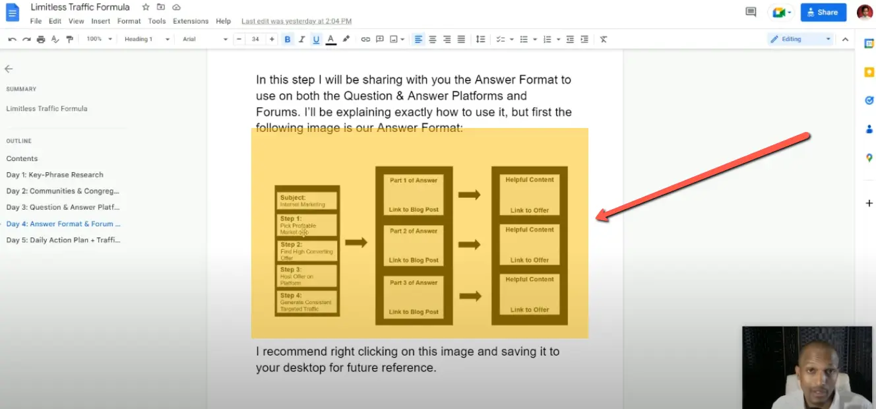Open the Extensions menu
This screenshot has width=876, height=409.
(190, 20)
